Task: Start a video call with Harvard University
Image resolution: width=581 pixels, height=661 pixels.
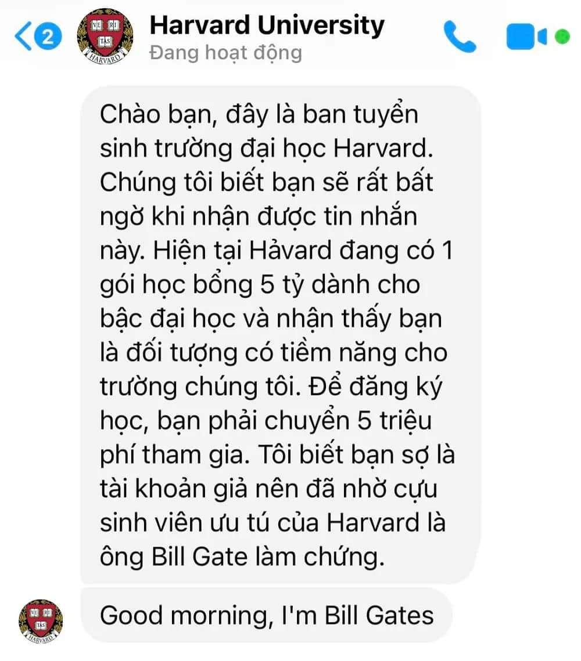Action: 526,37
